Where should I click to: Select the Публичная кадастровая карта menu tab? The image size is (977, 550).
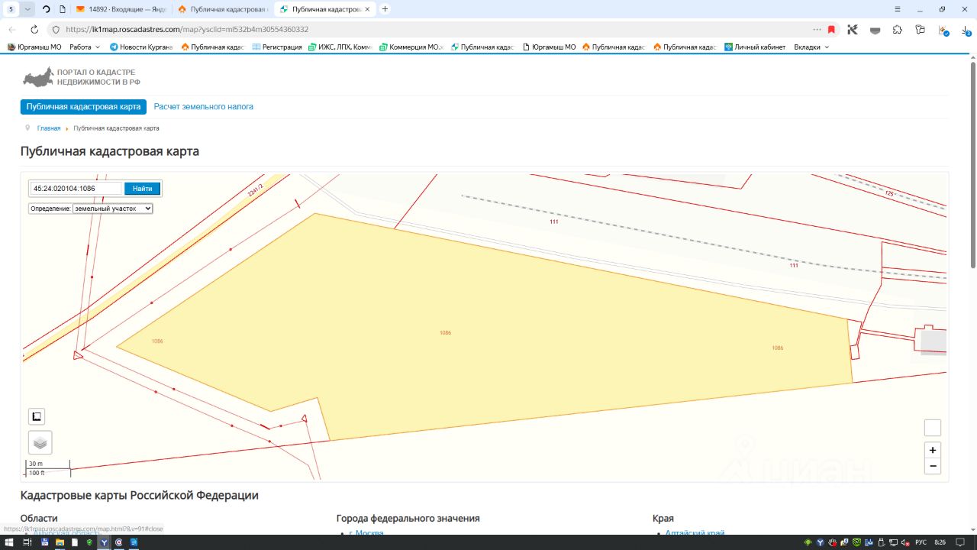click(83, 107)
